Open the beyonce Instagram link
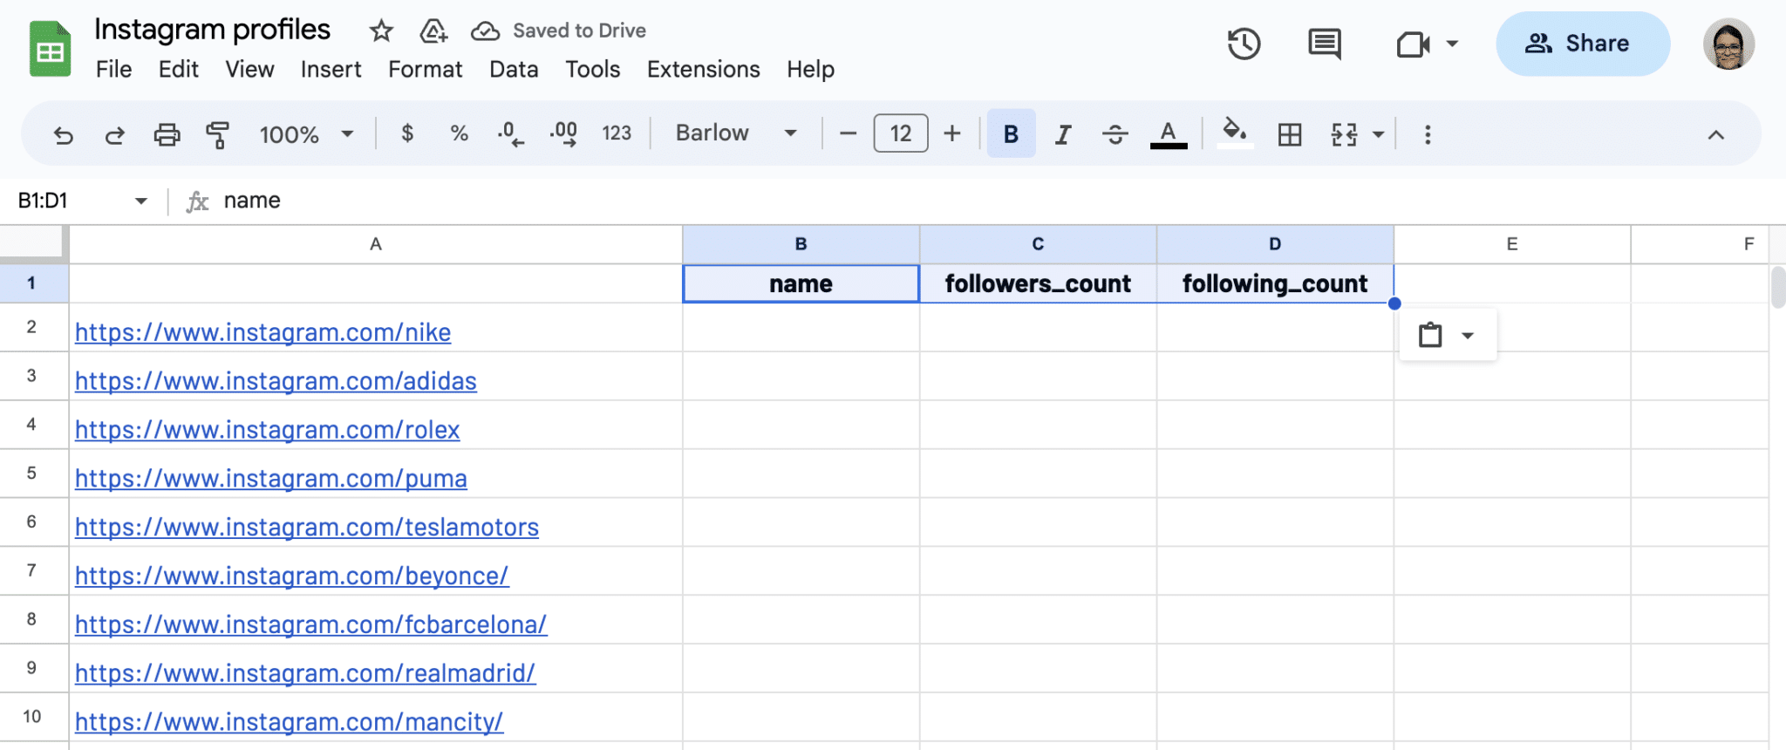Image resolution: width=1786 pixels, height=750 pixels. 291,576
